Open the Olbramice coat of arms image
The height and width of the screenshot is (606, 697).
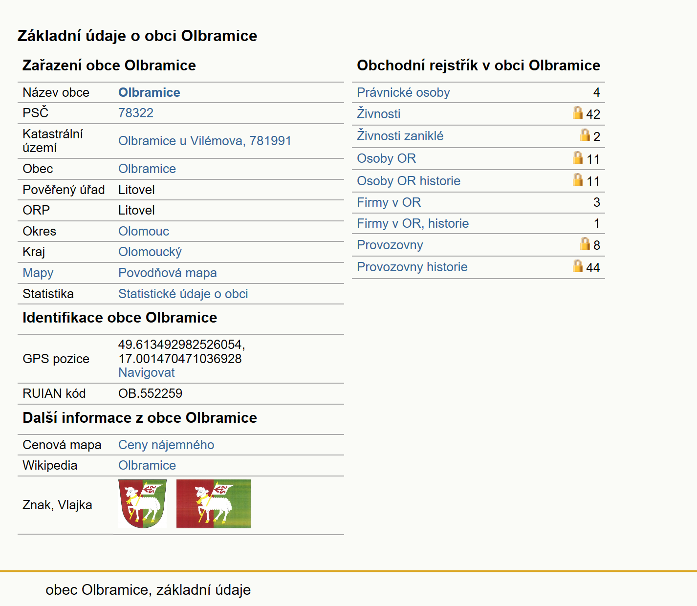(x=142, y=504)
